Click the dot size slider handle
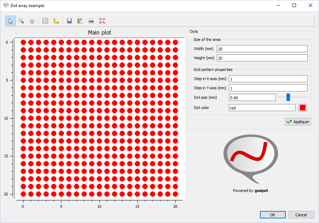This screenshot has height=223, width=319. click(x=288, y=97)
